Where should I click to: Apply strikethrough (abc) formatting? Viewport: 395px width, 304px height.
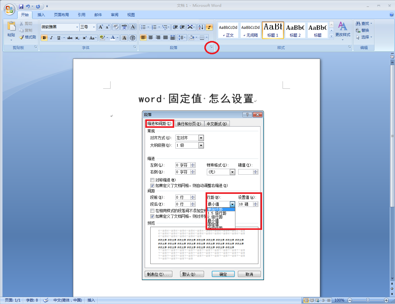[70, 38]
